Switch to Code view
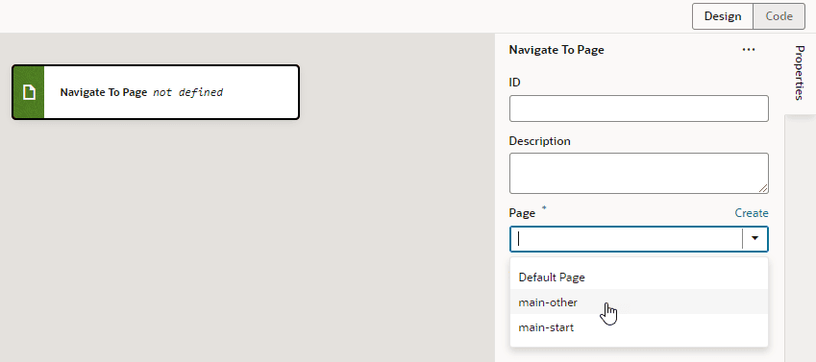Screen dimensions: 816x362 (x=779, y=16)
